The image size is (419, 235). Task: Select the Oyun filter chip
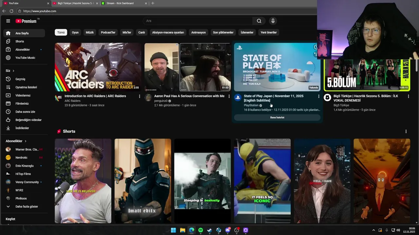click(75, 32)
